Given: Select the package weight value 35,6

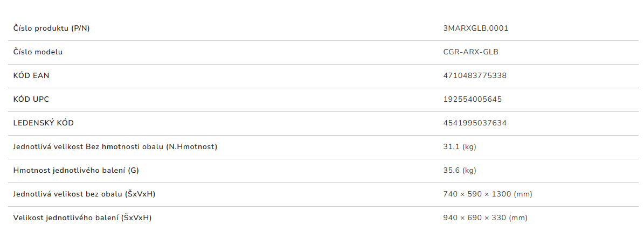Looking at the screenshot, I should click(x=451, y=170).
